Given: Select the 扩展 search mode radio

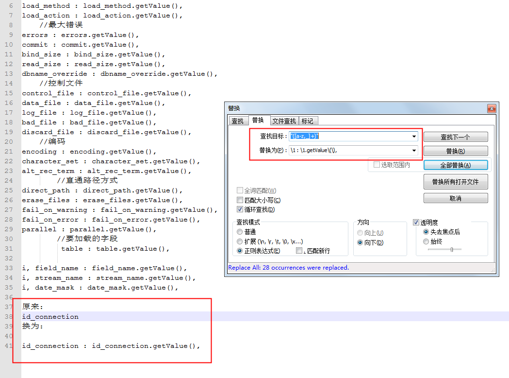Looking at the screenshot, I should (240, 241).
